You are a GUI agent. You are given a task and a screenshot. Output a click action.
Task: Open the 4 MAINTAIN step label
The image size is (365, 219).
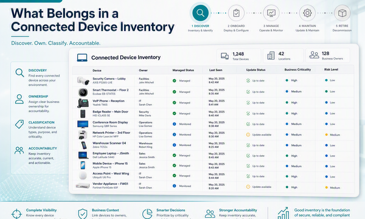tap(307, 26)
